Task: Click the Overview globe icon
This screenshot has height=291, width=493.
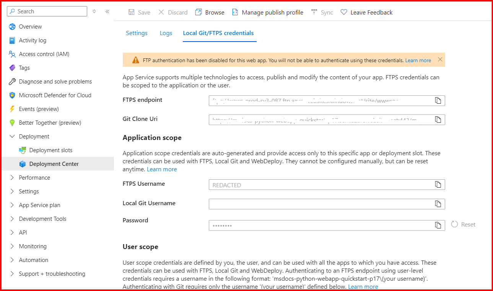Action: pyautogui.click(x=12, y=27)
